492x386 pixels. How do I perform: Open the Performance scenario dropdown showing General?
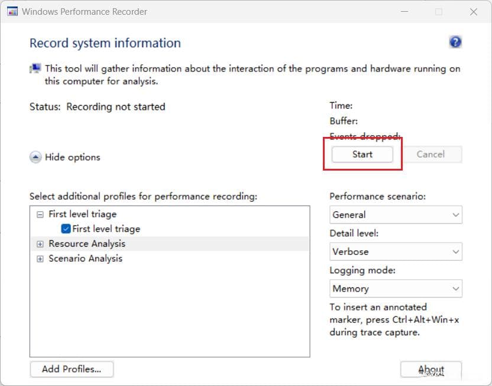tap(396, 215)
